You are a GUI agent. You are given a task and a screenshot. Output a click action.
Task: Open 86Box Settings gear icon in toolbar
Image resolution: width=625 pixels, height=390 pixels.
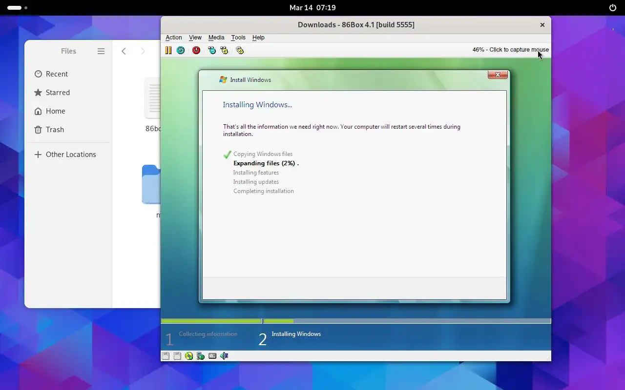(x=240, y=50)
